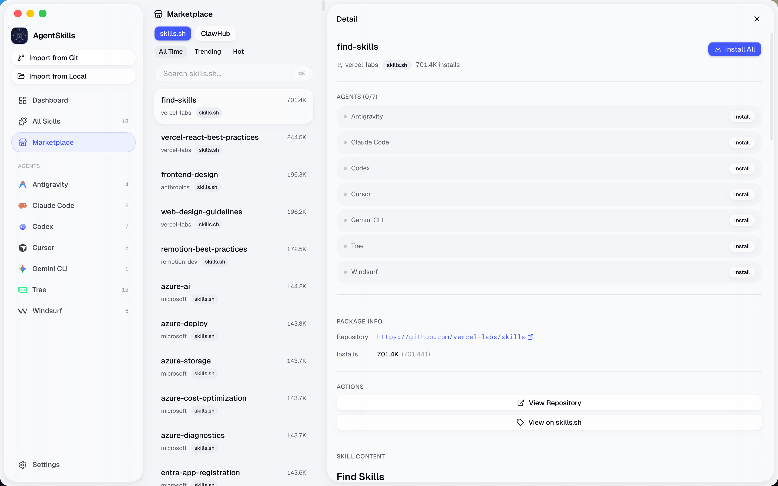Open the Settings gear at bottom
Image resolution: width=778 pixels, height=486 pixels.
point(22,464)
